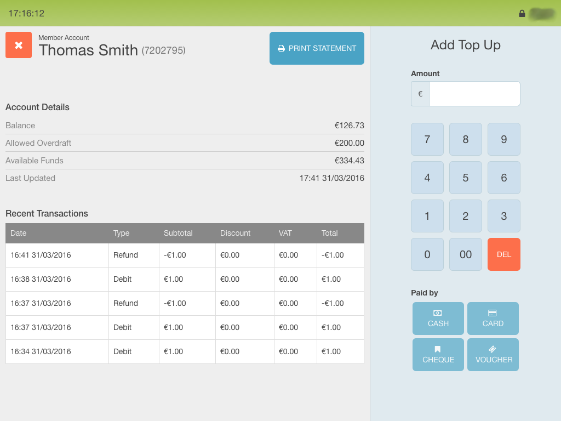Tap keypad number 3

(x=503, y=216)
